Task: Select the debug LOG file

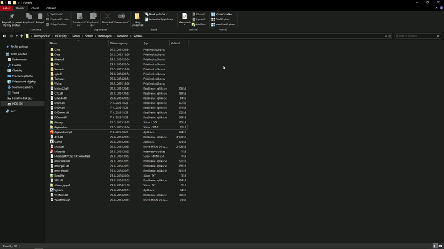Action: [x=58, y=122]
